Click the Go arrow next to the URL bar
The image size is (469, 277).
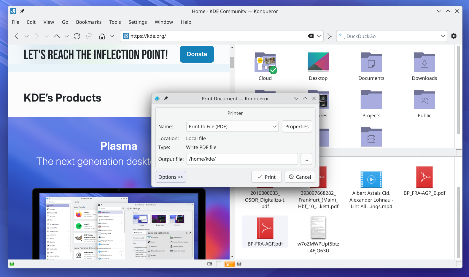[x=330, y=36]
